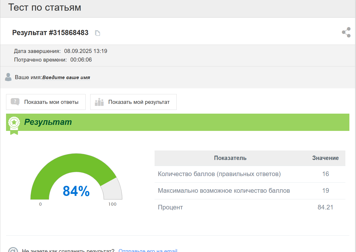356x252 pixels.
Task: Click the 'Количество баллов (правильных ответов)' row
Action: click(x=219, y=174)
